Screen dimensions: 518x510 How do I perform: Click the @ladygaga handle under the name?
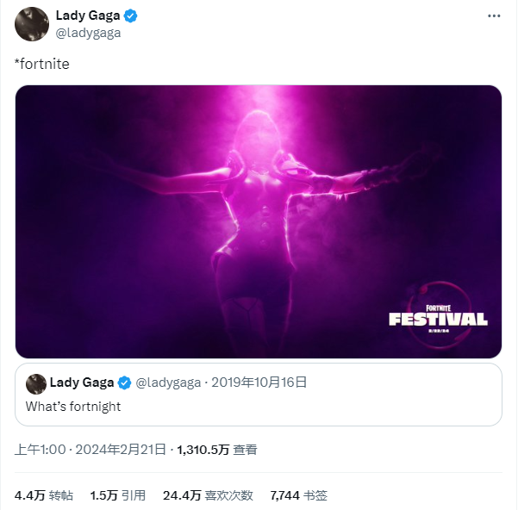click(88, 33)
